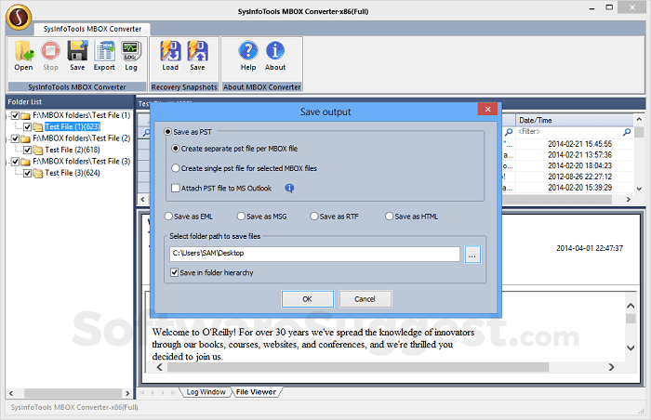
Task: Click email list scroll up arrow
Action: pos(639,120)
